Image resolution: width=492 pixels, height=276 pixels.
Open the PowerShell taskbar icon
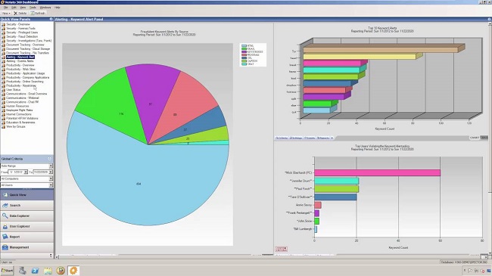35,270
